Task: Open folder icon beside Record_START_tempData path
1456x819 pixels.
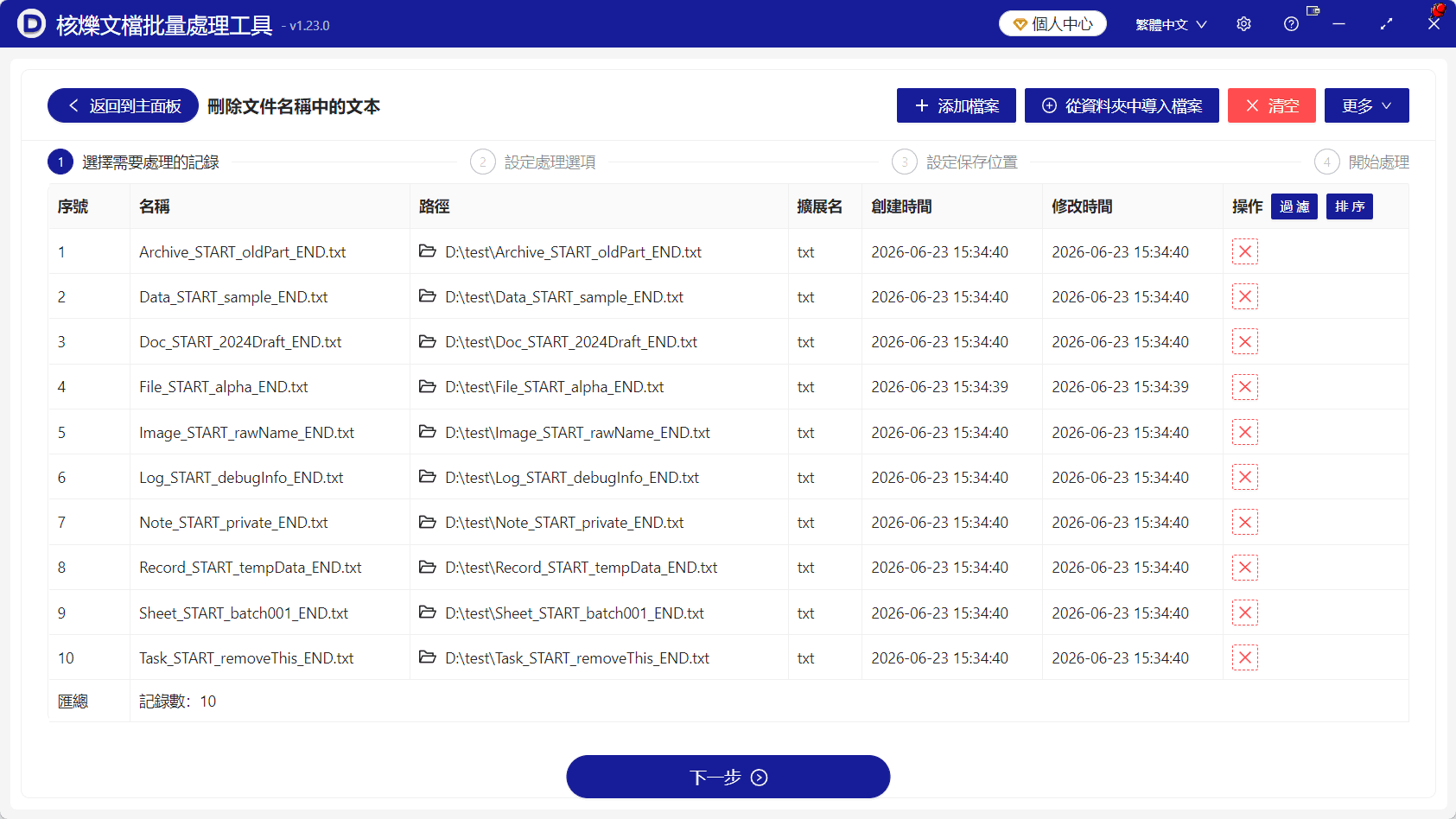Action: 427,567
